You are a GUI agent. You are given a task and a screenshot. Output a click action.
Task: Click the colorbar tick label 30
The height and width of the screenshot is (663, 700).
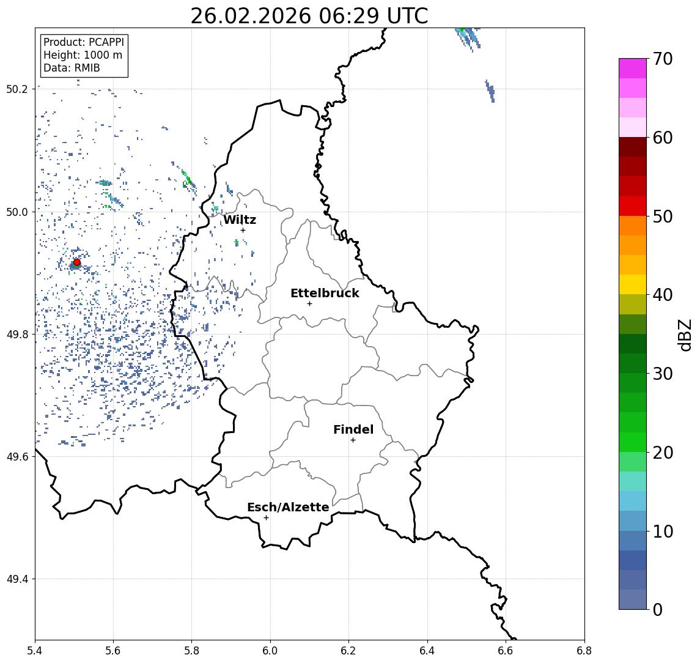click(663, 374)
